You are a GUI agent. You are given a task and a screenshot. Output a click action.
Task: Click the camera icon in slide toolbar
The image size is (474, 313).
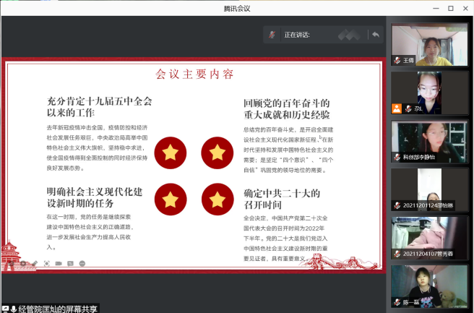[59, 263]
